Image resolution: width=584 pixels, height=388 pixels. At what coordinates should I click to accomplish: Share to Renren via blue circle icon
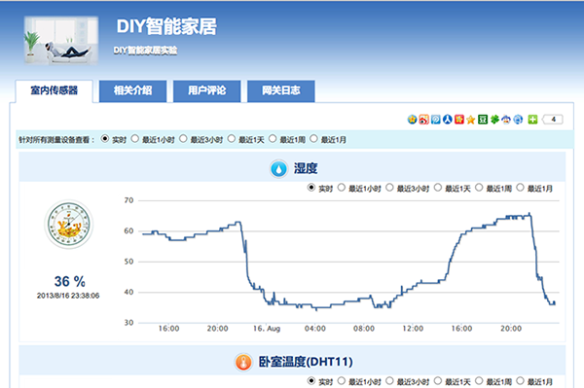448,119
